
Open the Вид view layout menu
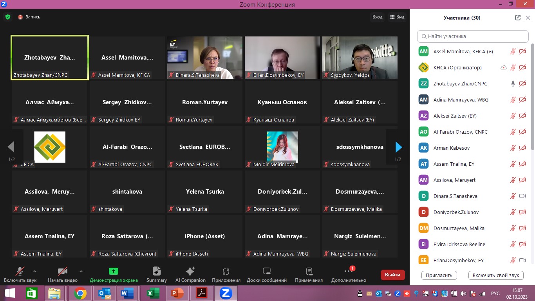pyautogui.click(x=397, y=17)
